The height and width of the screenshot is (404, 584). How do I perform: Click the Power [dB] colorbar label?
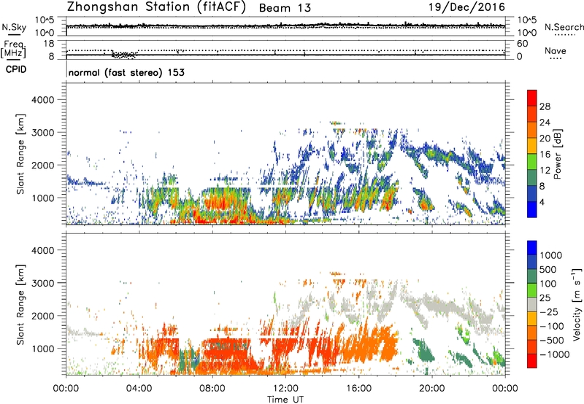point(557,154)
